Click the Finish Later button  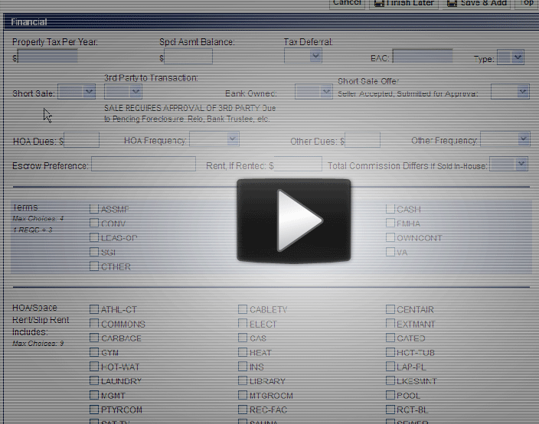[x=404, y=3]
